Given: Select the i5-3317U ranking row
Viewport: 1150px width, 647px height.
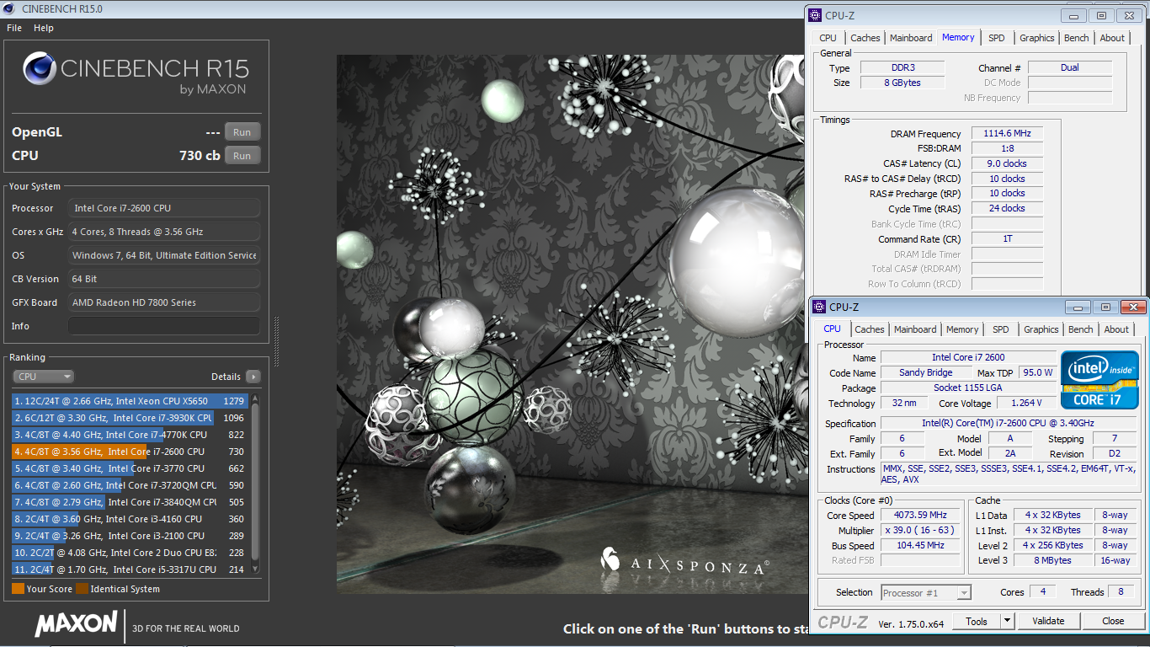Looking at the screenshot, I should [x=130, y=569].
